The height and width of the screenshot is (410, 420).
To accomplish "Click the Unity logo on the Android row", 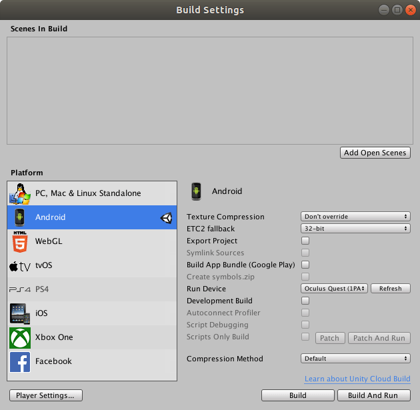I will coord(166,217).
